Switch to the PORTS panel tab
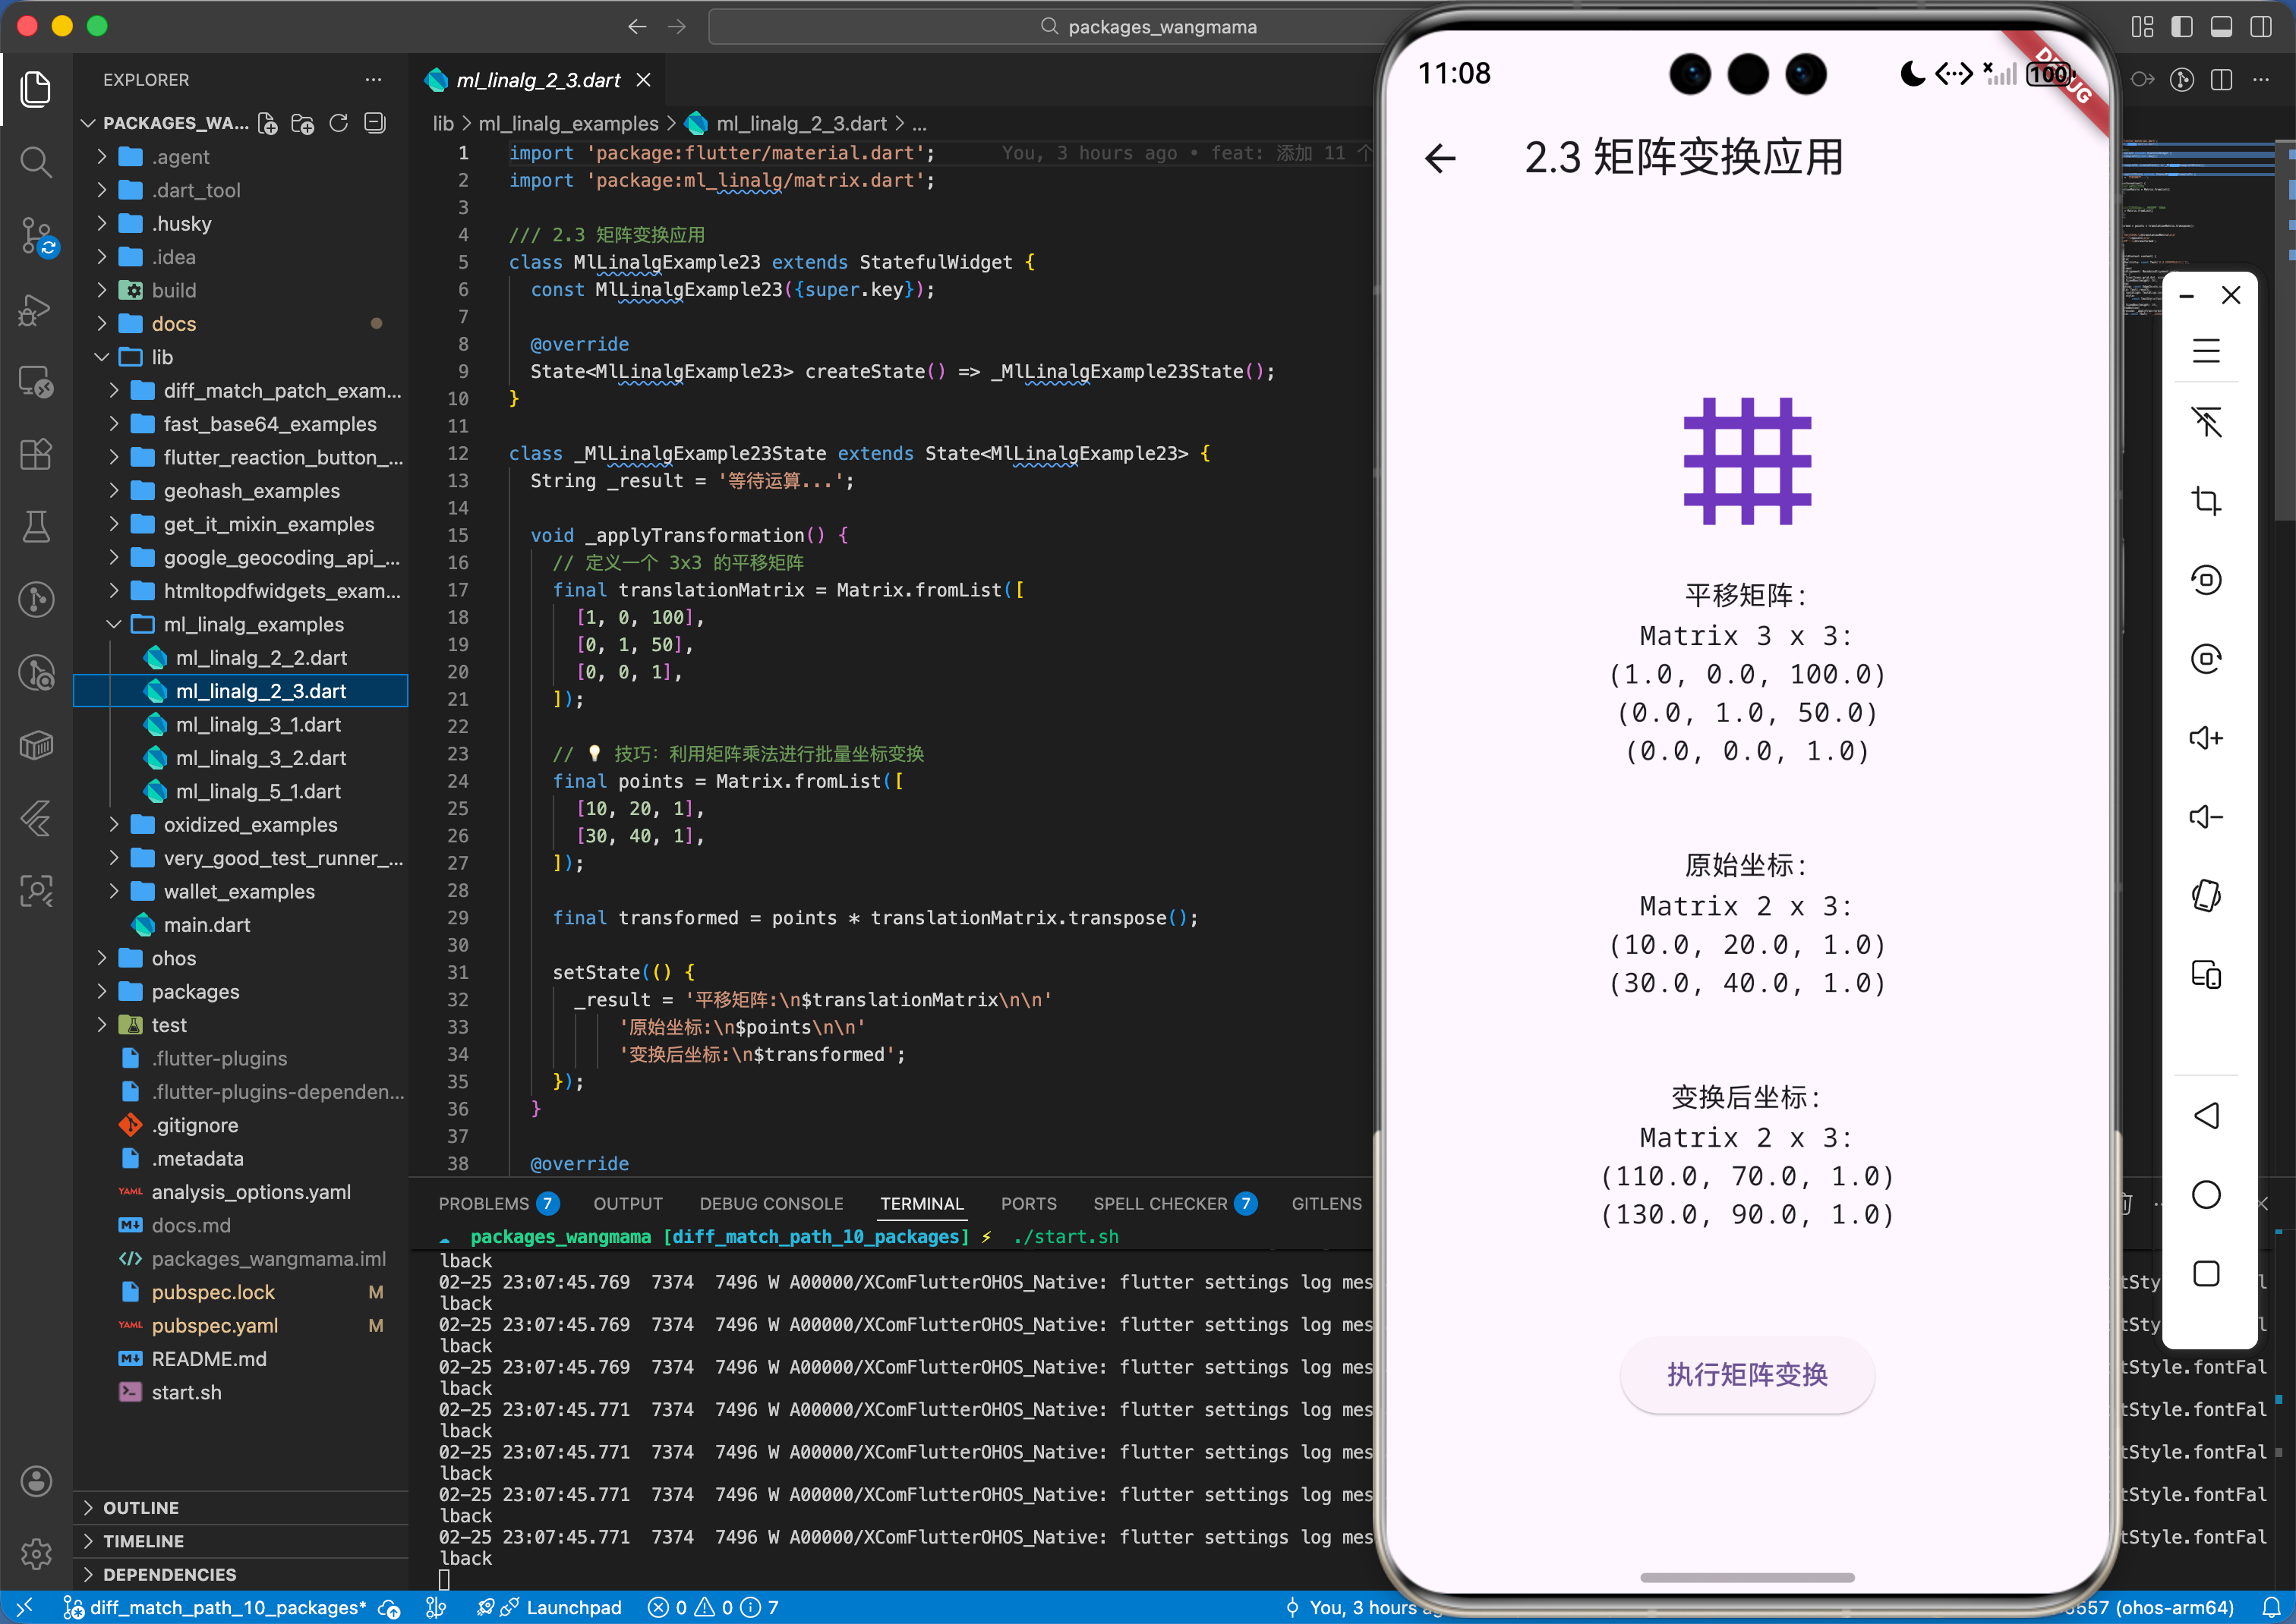 pos(1029,1204)
